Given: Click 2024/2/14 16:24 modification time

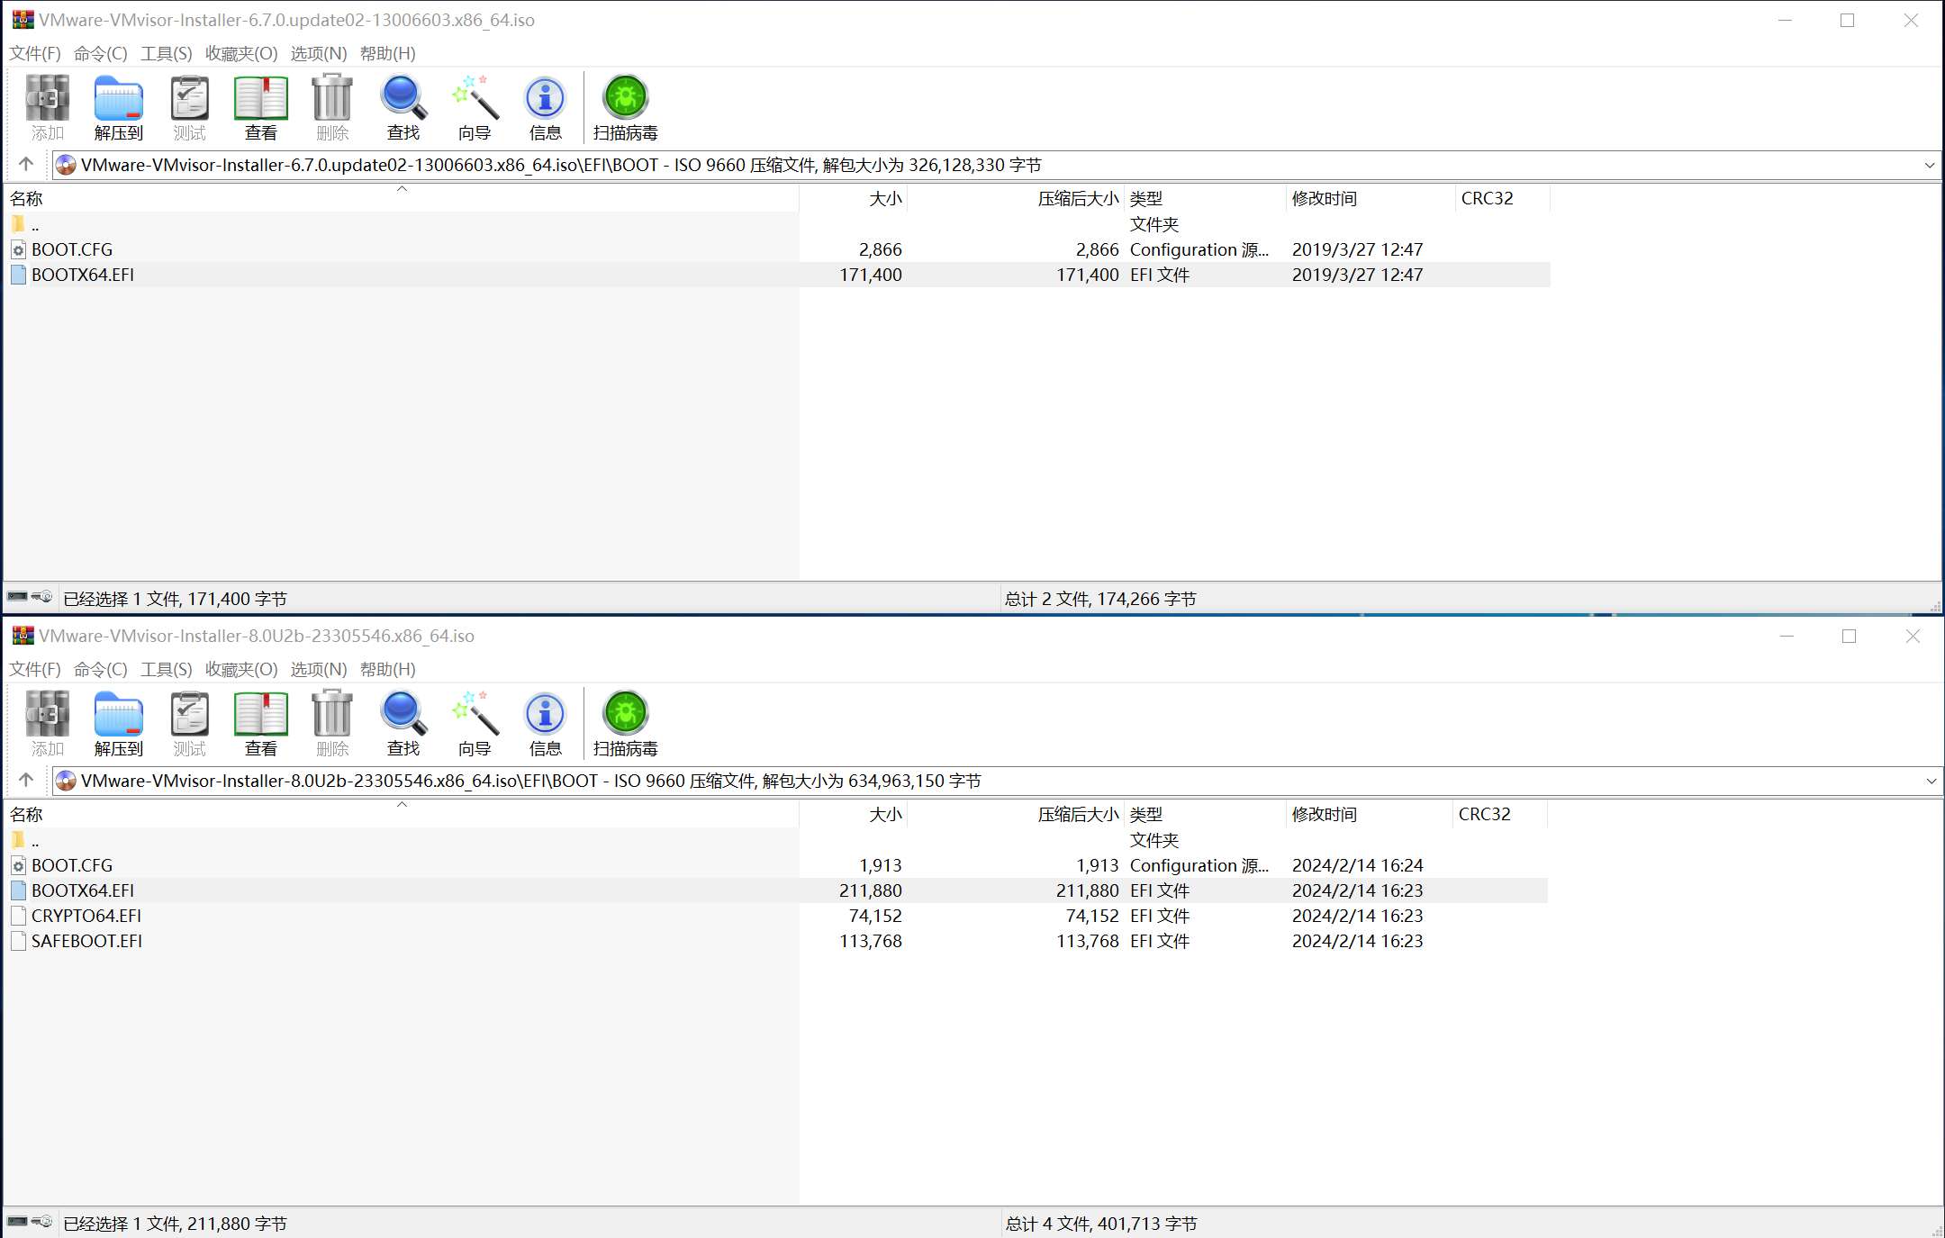Looking at the screenshot, I should pos(1358,865).
